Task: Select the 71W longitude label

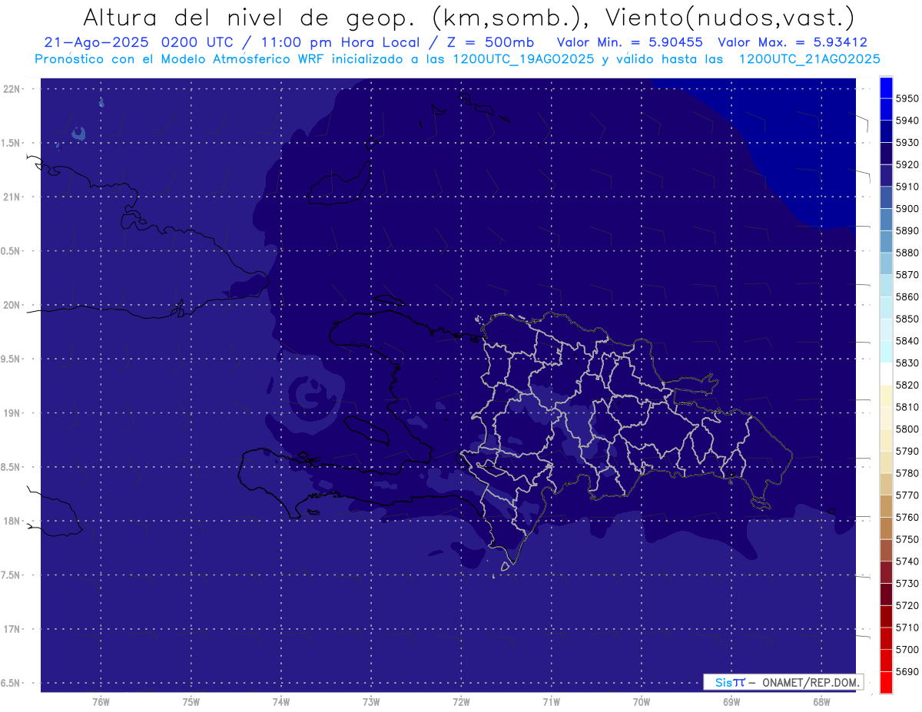Action: (x=551, y=701)
